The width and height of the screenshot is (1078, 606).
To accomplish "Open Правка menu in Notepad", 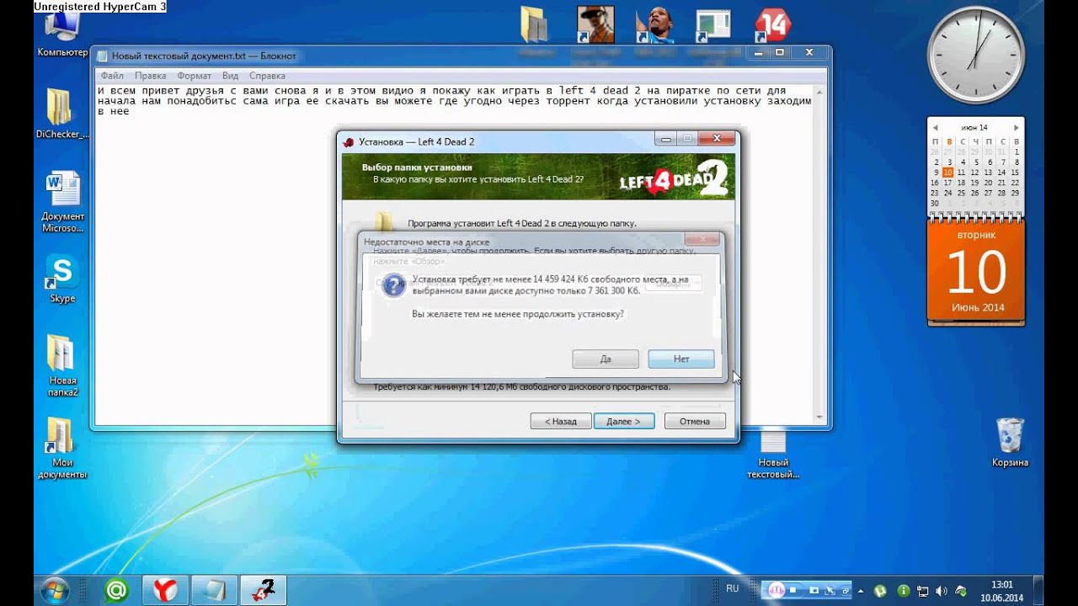I will (151, 76).
